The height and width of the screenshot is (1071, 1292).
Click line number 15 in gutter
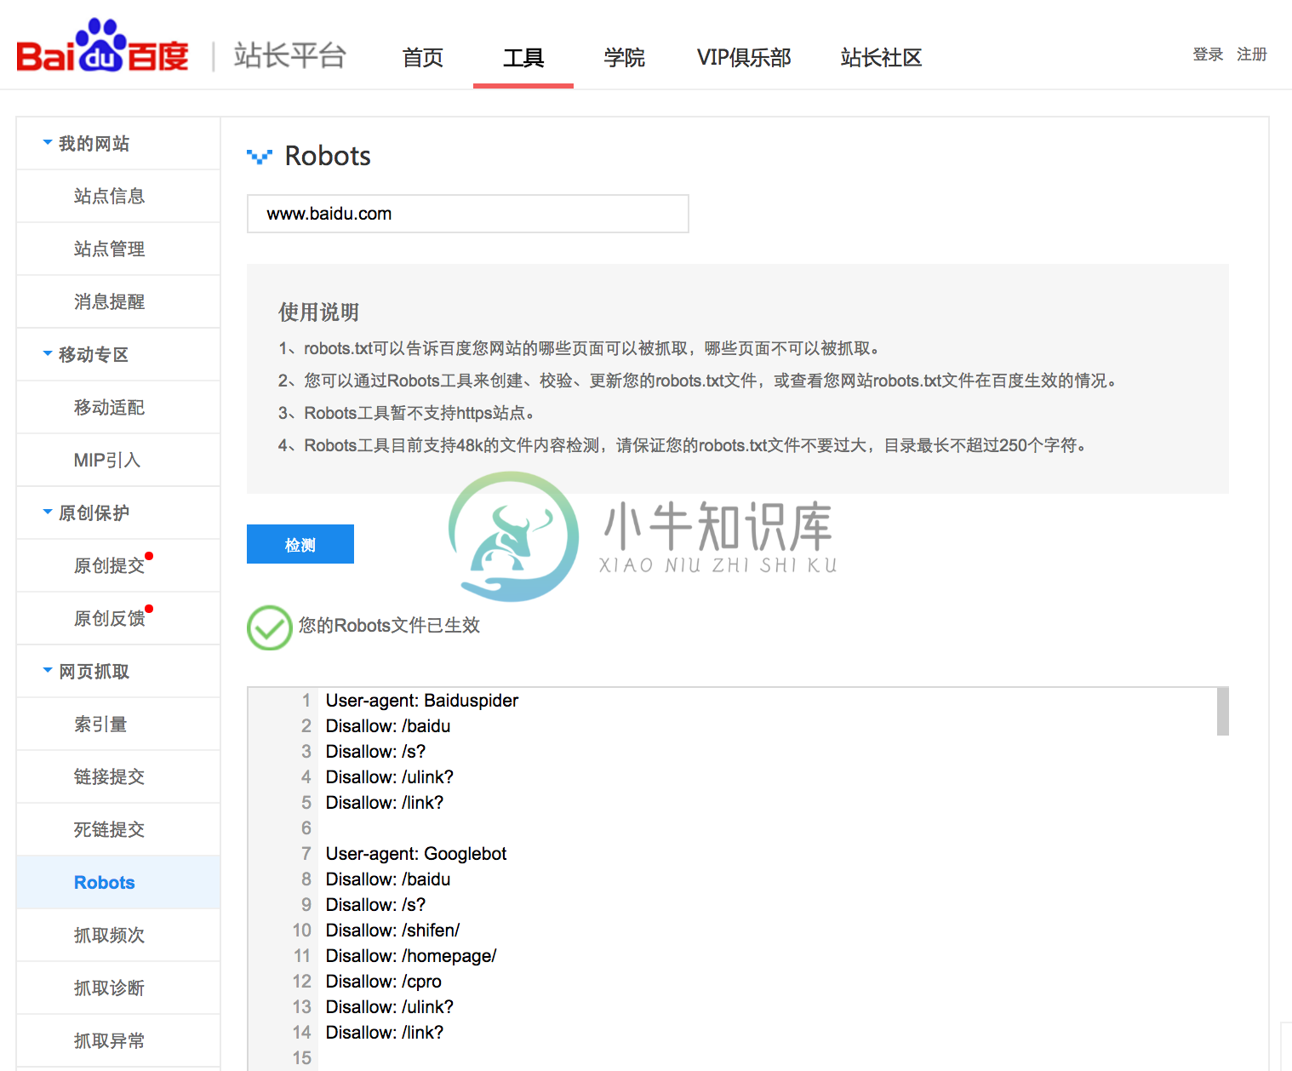click(x=302, y=1057)
